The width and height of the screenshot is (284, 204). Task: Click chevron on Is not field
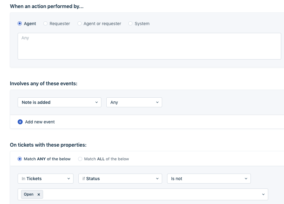click(x=246, y=179)
